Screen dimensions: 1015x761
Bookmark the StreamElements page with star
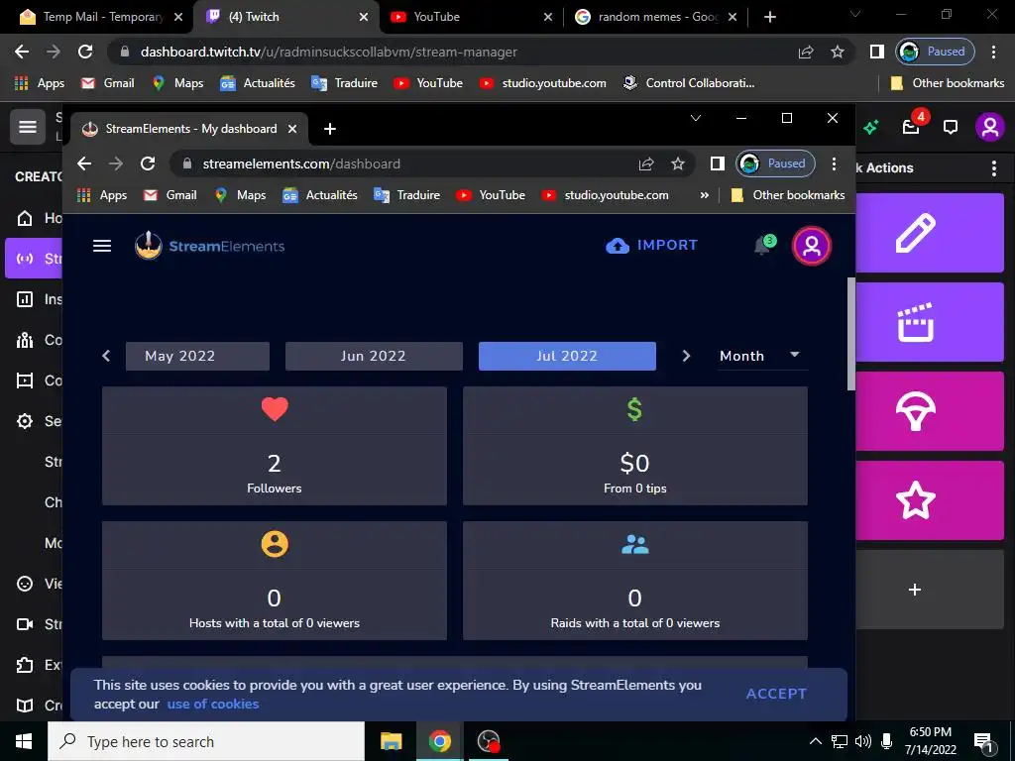678,163
